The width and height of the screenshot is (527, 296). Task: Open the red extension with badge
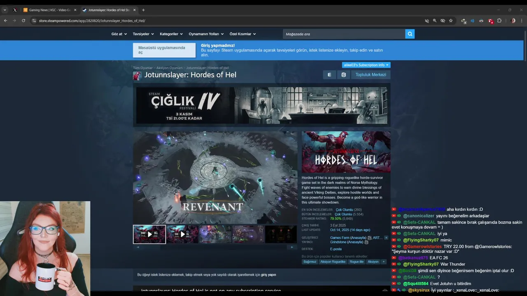490,21
